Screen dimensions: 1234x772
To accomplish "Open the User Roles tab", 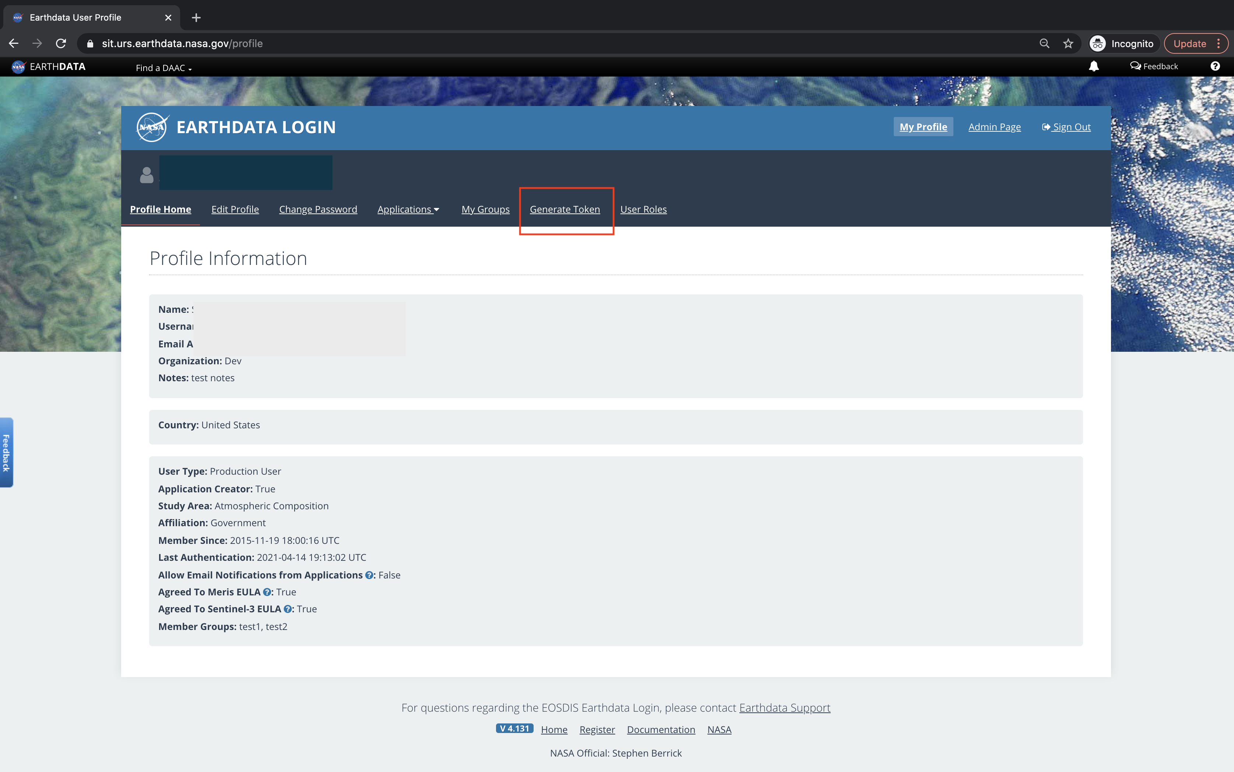I will (x=643, y=209).
